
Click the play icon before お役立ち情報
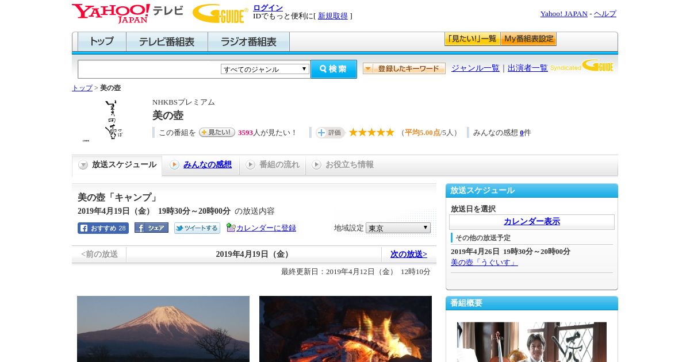pos(316,165)
